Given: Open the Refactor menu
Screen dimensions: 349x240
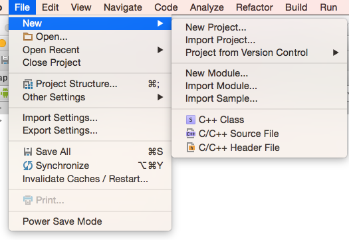Looking at the screenshot, I should [x=255, y=7].
